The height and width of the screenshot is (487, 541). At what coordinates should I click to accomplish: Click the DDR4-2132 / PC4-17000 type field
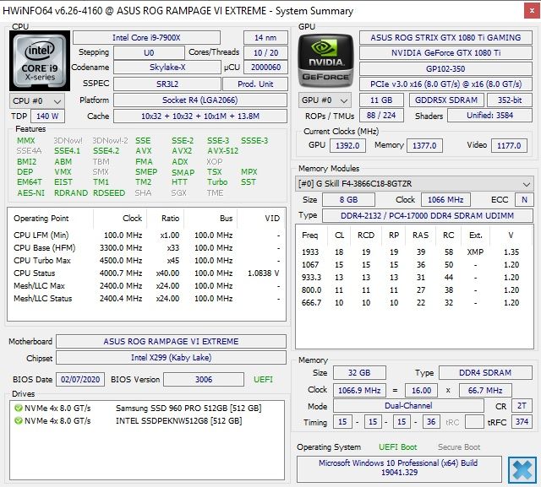(428, 215)
